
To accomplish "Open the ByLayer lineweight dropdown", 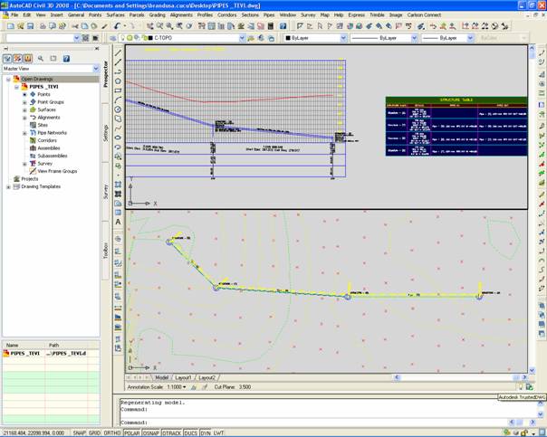I will 470,38.
